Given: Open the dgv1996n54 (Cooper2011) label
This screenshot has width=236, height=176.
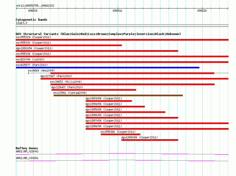Looking at the screenshot, I should pyautogui.click(x=104, y=115).
